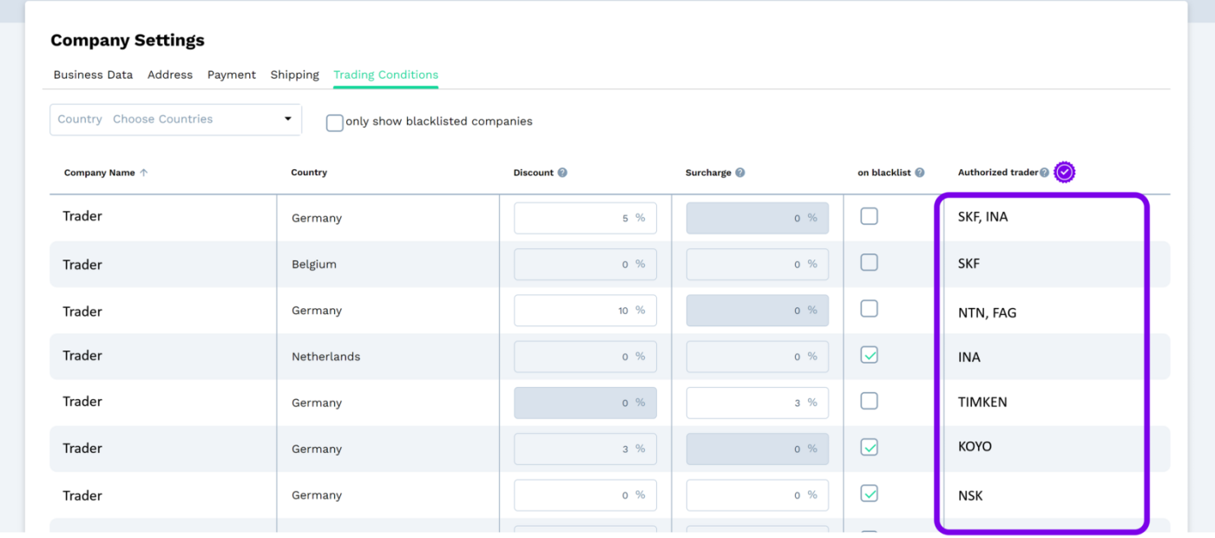The image size is (1215, 538).
Task: Uncheck blacklist box in the Netherlands row
Action: pyautogui.click(x=869, y=355)
